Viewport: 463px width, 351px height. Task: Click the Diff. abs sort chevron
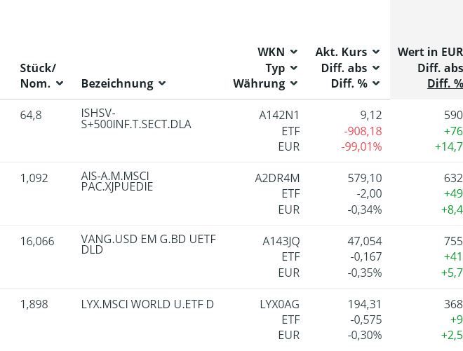pos(376,68)
